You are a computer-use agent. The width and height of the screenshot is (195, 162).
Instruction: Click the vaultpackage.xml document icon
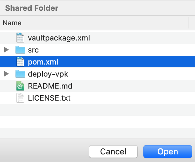pyautogui.click(x=20, y=38)
